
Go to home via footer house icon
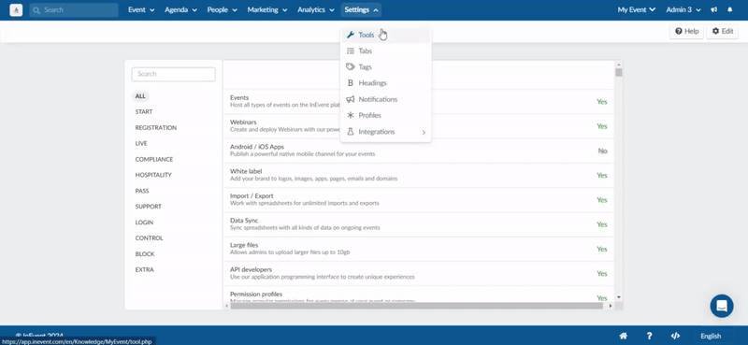click(x=623, y=336)
